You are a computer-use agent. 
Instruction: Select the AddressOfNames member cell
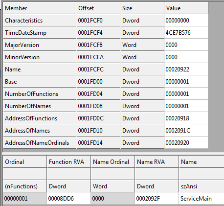(40, 131)
